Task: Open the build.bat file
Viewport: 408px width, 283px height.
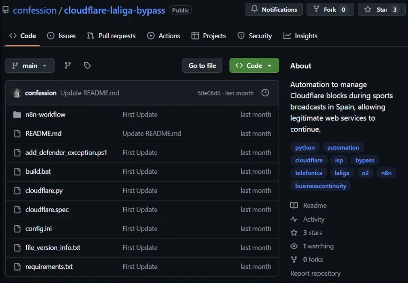Action: (x=38, y=172)
